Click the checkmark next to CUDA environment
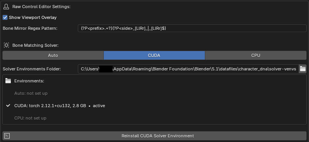309x142 pixels. click(8, 106)
